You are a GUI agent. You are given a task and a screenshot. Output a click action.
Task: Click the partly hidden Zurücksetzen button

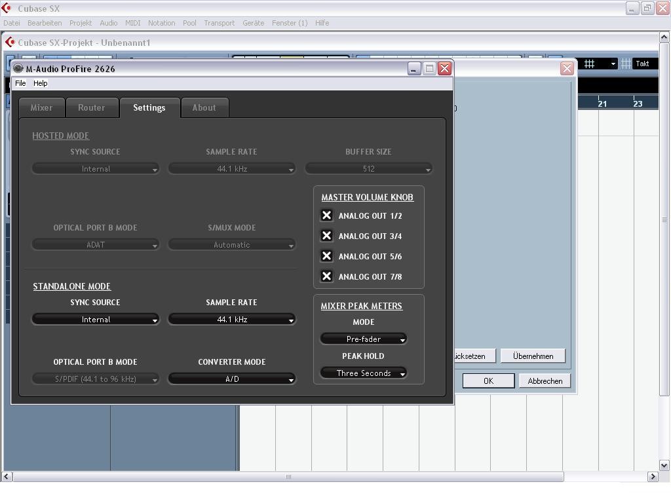tap(474, 356)
